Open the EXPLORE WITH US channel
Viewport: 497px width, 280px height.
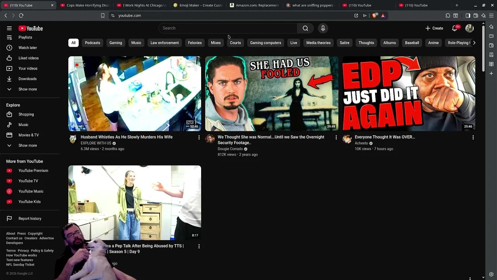pos(96,143)
